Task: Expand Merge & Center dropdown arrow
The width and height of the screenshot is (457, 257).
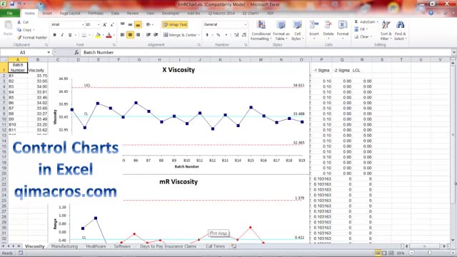Action: pos(199,35)
